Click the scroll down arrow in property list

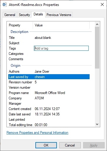click(x=97, y=124)
